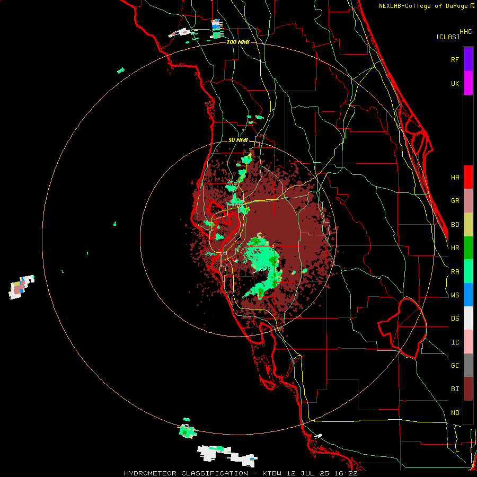Click the BD legend label
477x477 pixels.
[x=455, y=225]
